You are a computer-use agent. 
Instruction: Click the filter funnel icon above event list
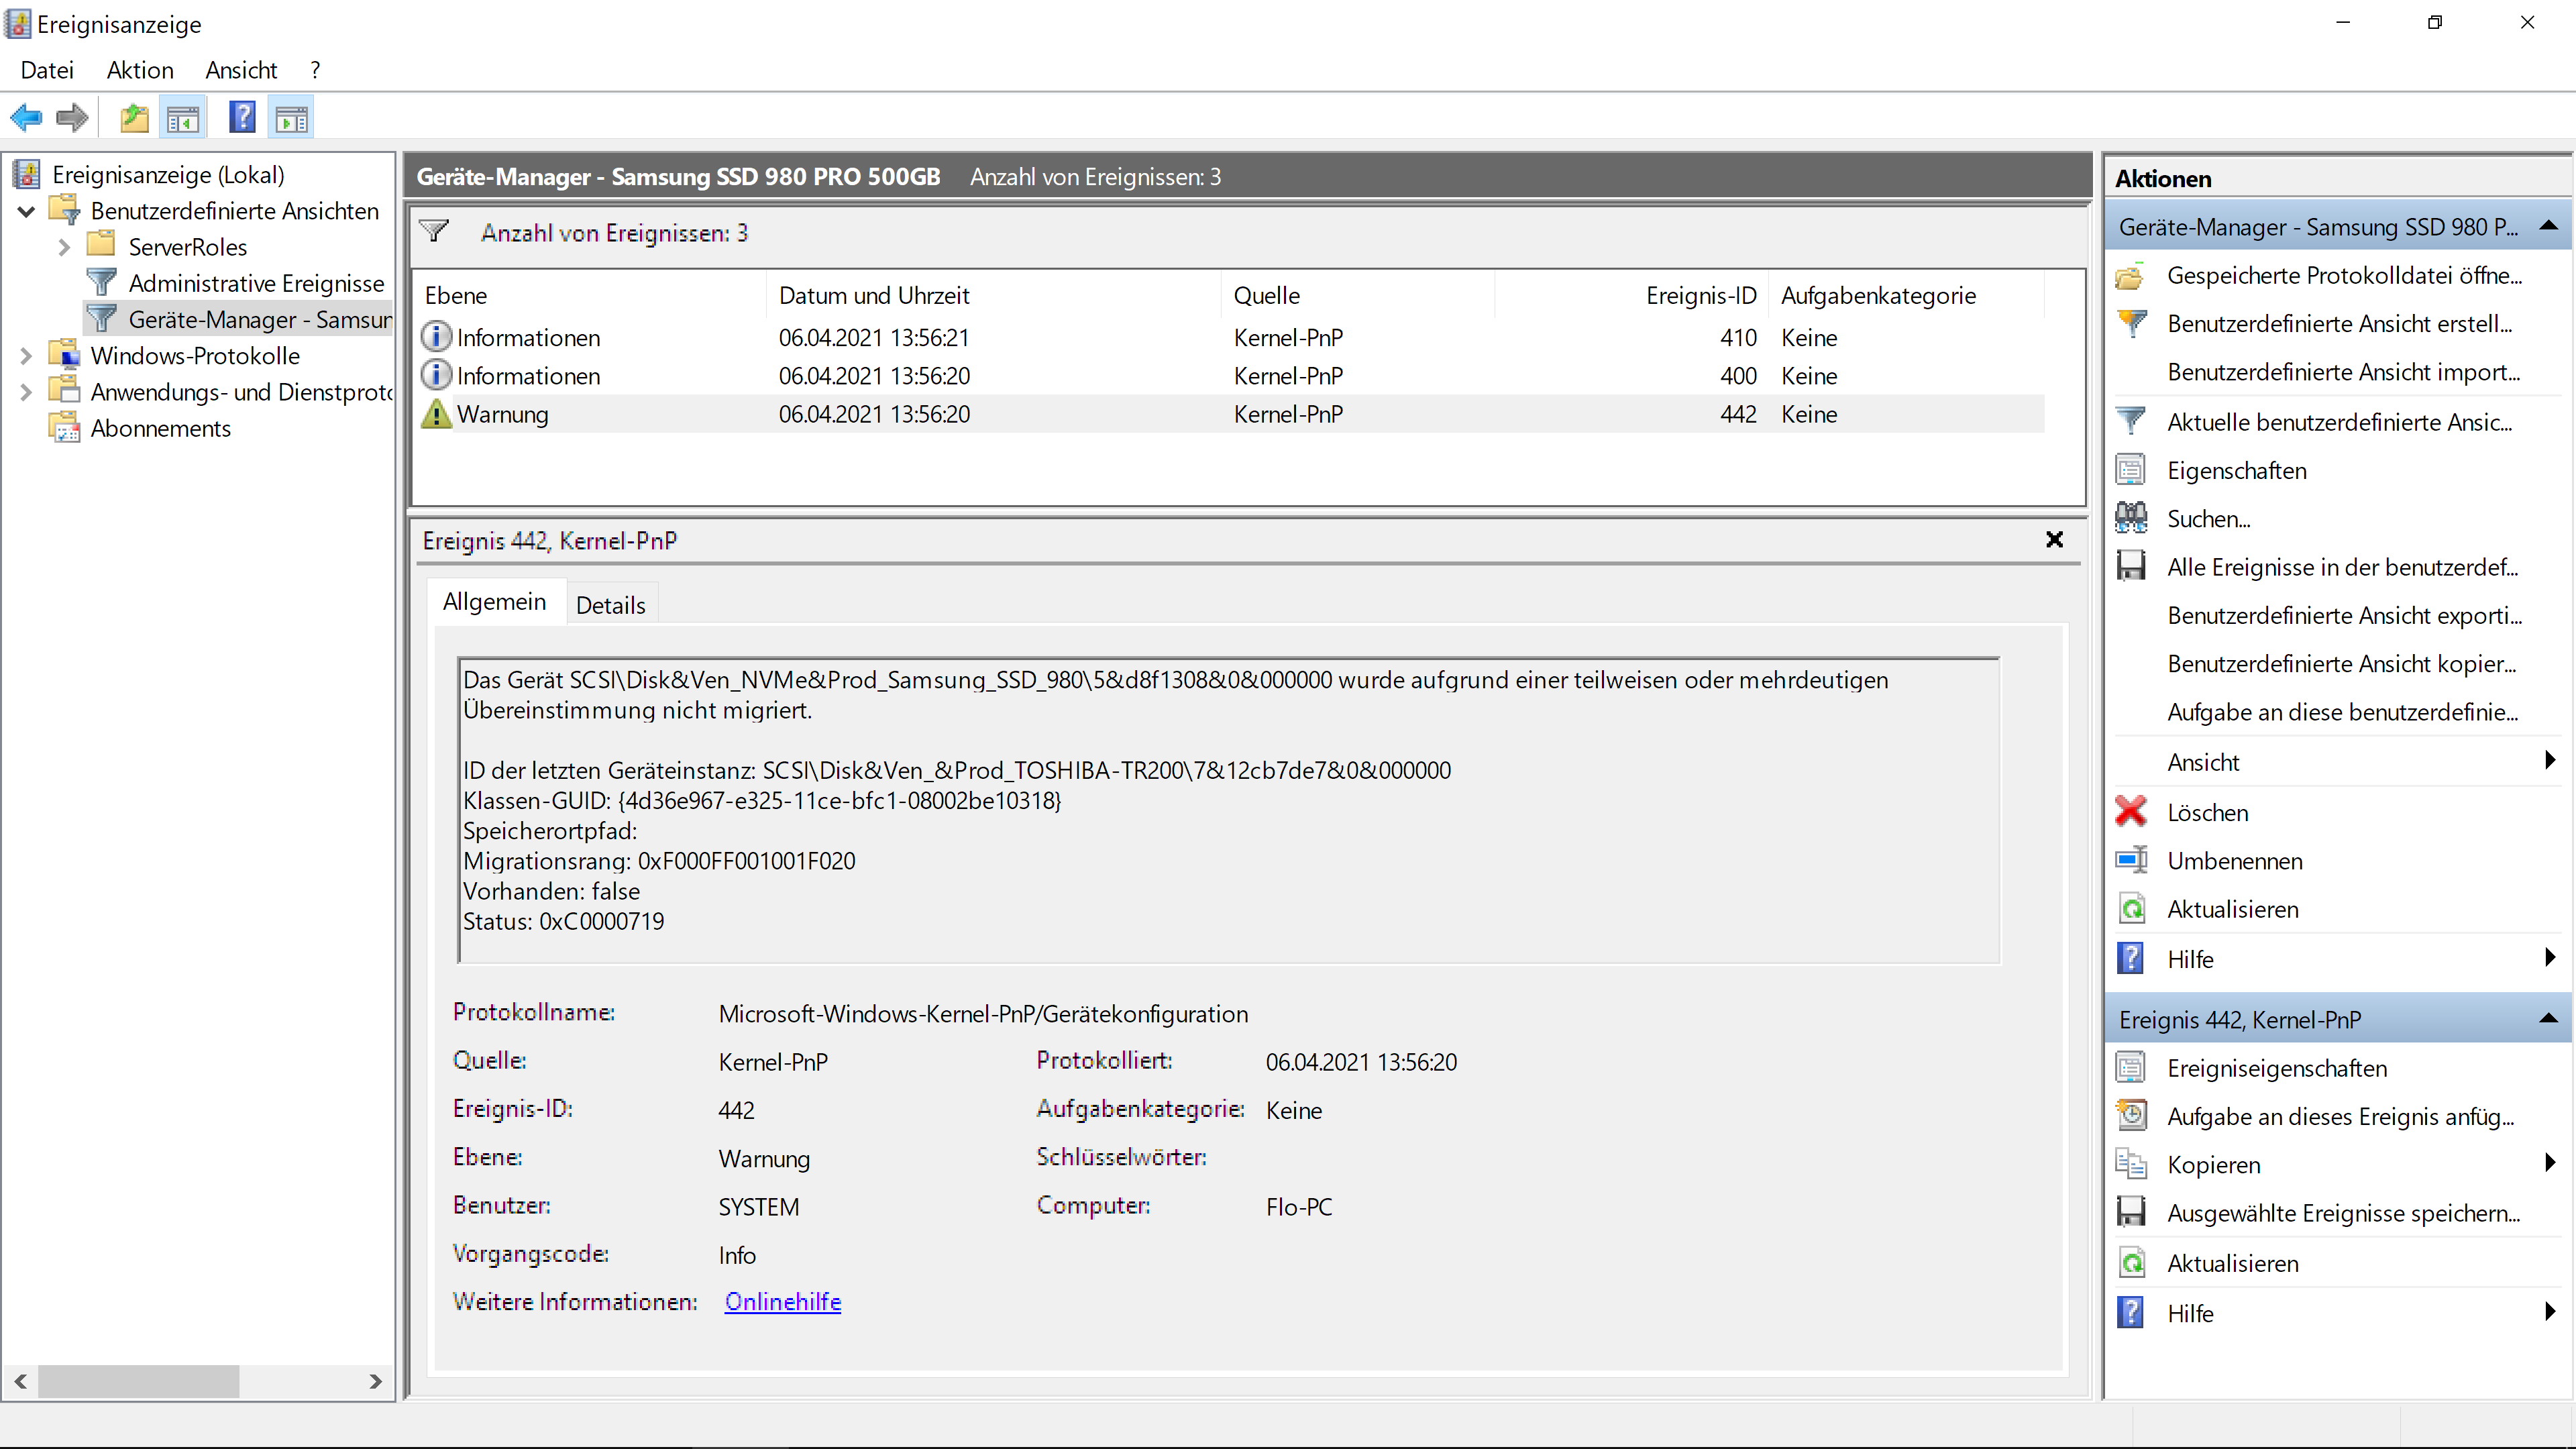pos(434,232)
